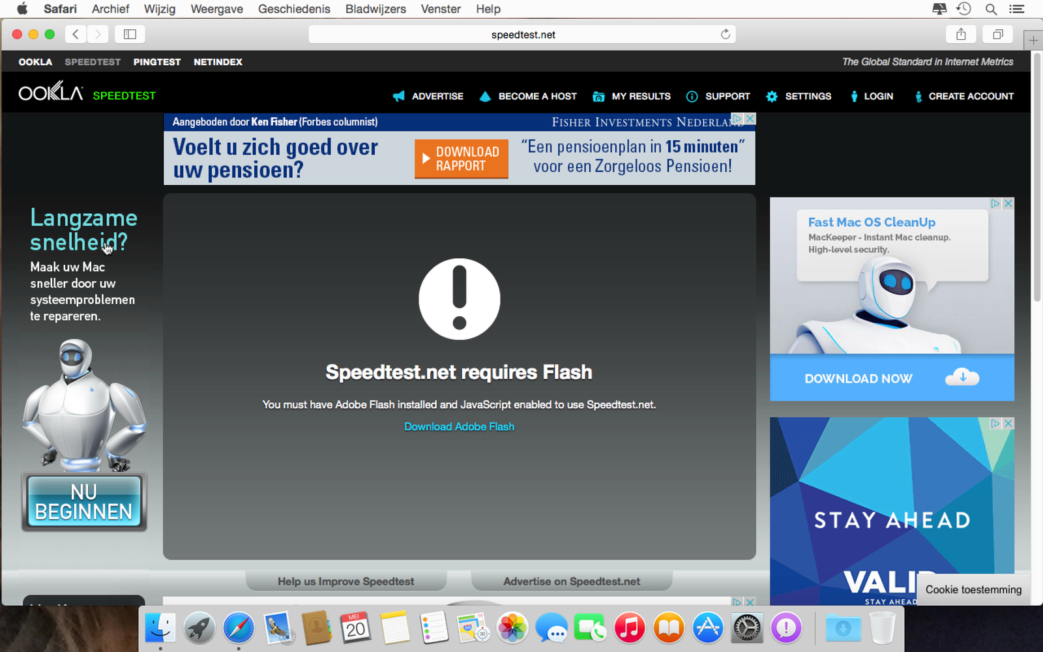Open App Store from the Dock
Viewport: 1043px width, 652px height.
point(708,628)
